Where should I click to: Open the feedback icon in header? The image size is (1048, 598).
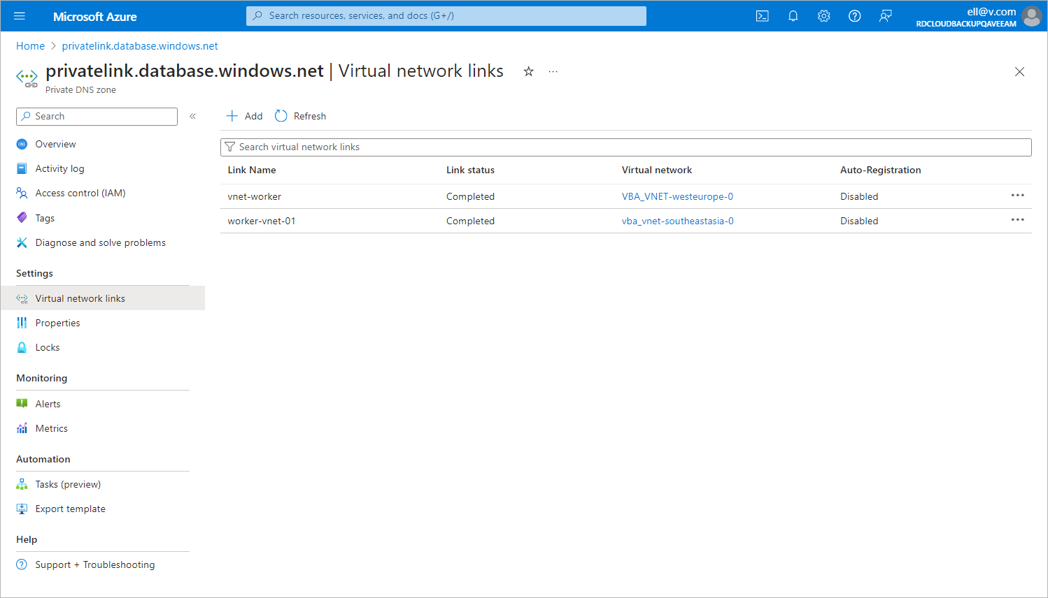(886, 16)
